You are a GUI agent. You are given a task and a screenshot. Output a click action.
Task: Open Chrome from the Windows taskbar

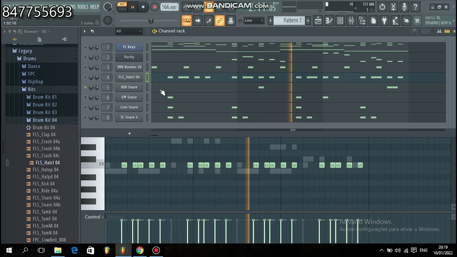coord(140,250)
